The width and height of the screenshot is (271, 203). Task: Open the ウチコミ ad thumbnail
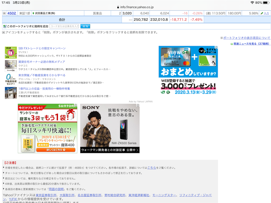click(x=11, y=66)
